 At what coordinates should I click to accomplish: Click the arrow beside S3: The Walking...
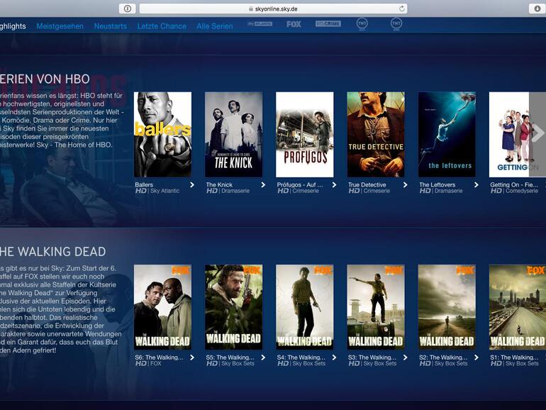[405, 358]
